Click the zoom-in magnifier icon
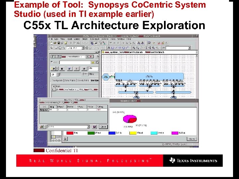Image resolution: width=239 pixels, height=179 pixels. click(134, 48)
